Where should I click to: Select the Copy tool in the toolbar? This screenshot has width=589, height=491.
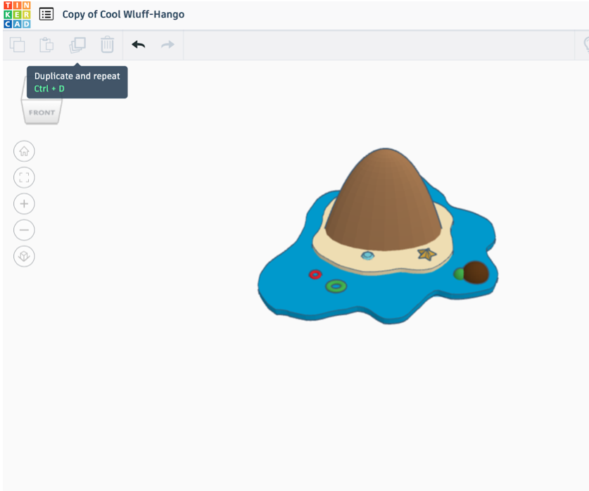pos(18,44)
